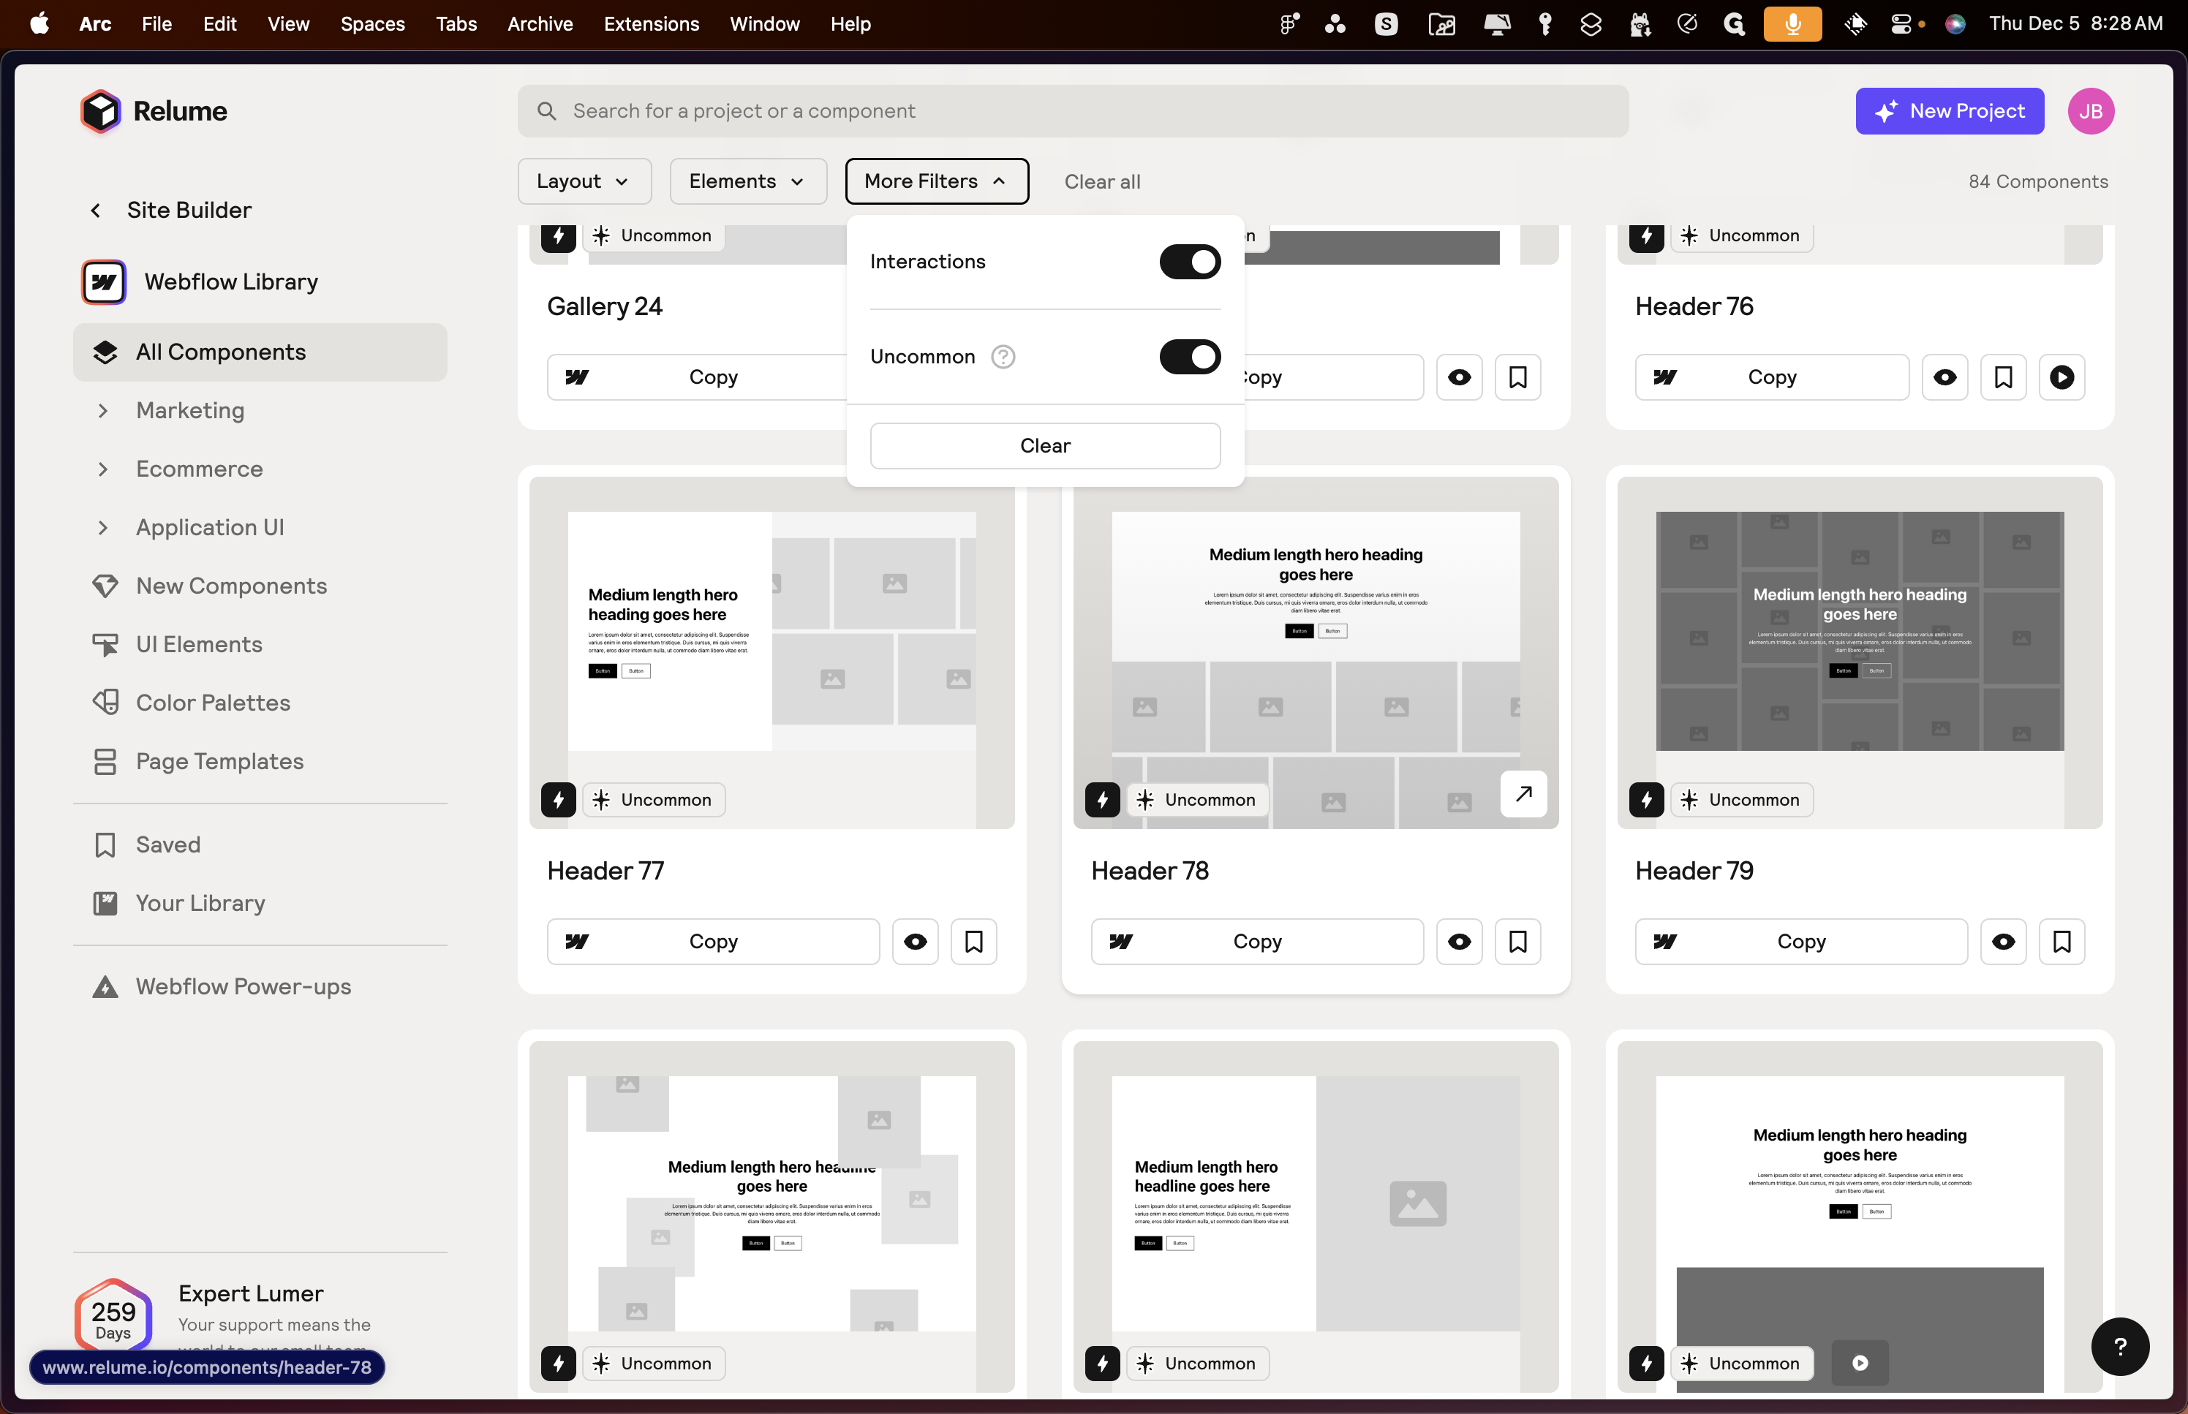Click the microphone icon in menu bar
Image resolution: width=2188 pixels, height=1414 pixels.
pyautogui.click(x=1792, y=24)
